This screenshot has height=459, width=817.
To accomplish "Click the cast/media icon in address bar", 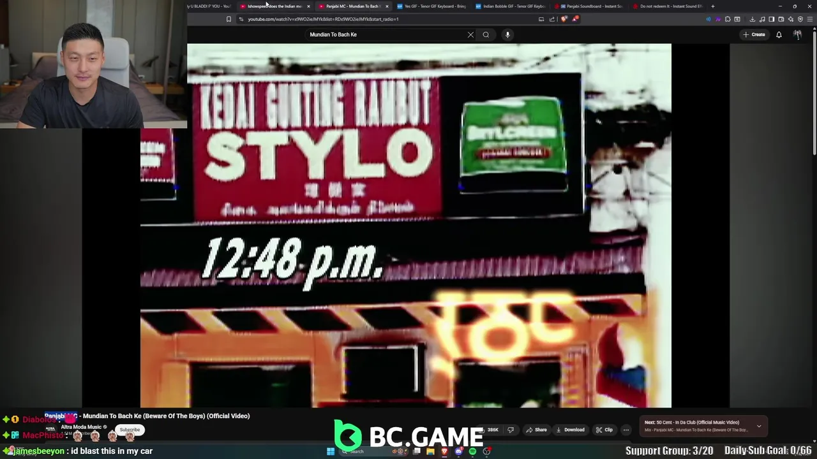I will pos(541,19).
